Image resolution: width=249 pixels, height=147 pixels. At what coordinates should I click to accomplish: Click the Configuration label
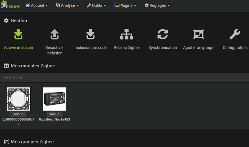235,48
